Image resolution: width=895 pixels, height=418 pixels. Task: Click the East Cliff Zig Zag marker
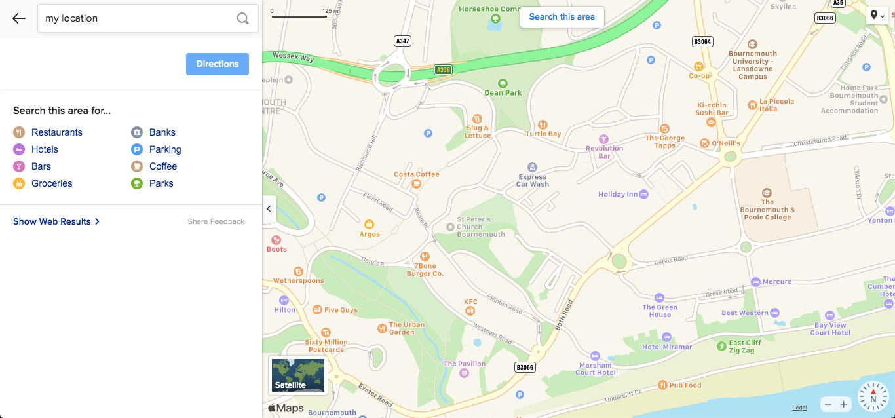(721, 343)
